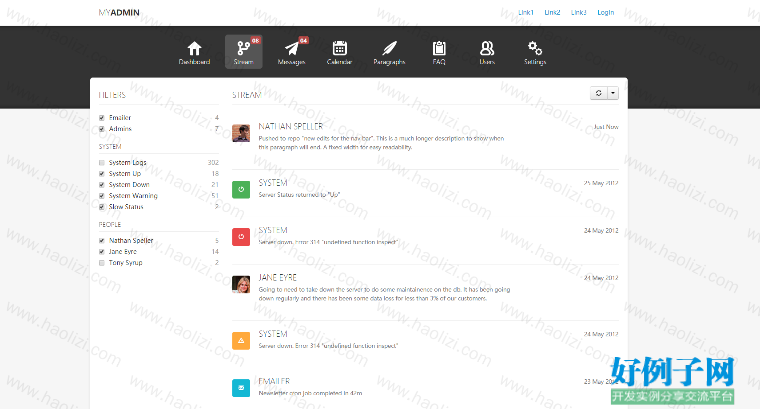Click Nathan Speller's avatar photo
Screen dimensions: 760x409
coord(241,133)
